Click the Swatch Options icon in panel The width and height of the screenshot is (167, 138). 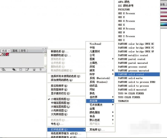coord(20,70)
